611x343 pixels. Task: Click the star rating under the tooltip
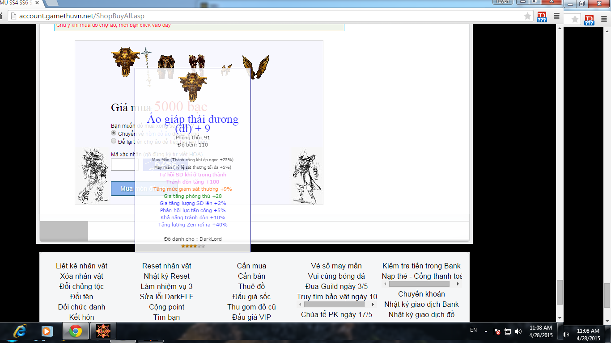tap(193, 246)
